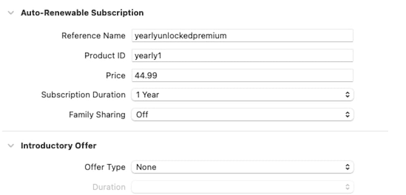Viewport: 406px width, 195px height.
Task: Click the disabled Duration dropdown
Action: (x=242, y=187)
